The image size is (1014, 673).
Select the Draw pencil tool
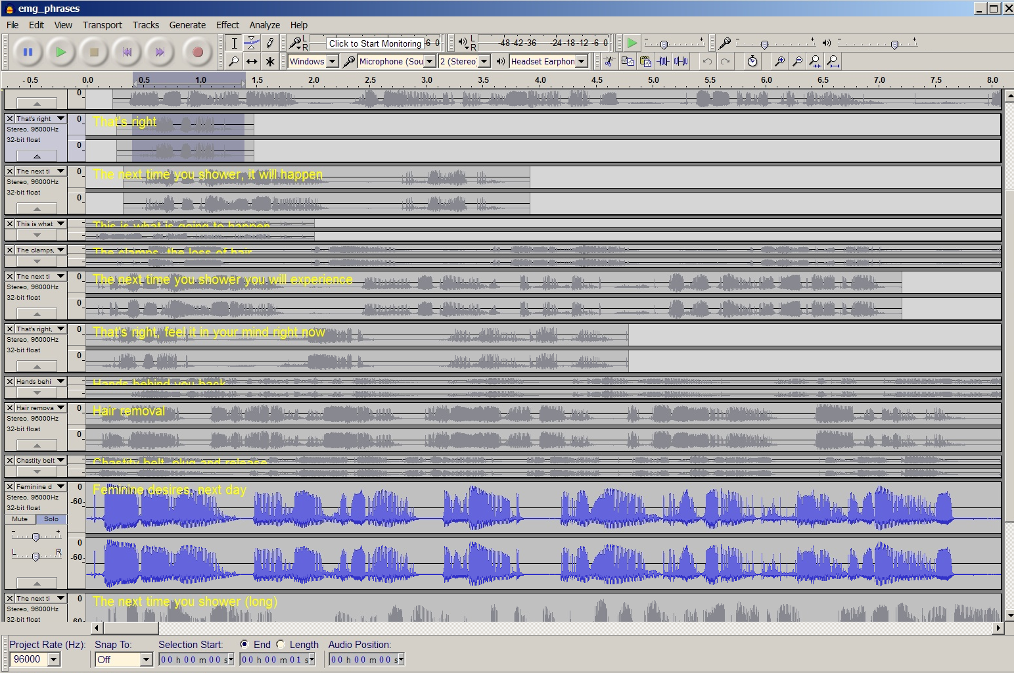269,43
